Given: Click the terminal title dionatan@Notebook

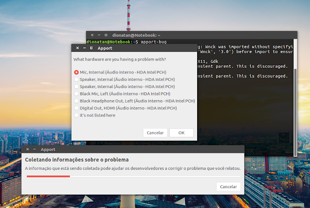Looking at the screenshot, I should pyautogui.click(x=136, y=35).
